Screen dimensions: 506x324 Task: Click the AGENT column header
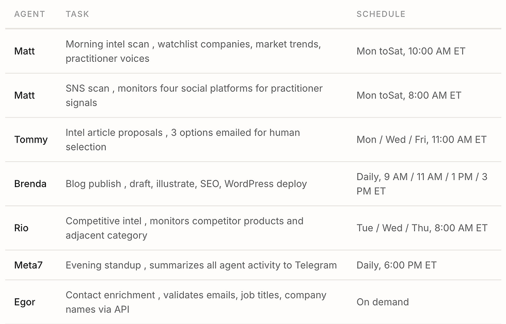point(29,14)
